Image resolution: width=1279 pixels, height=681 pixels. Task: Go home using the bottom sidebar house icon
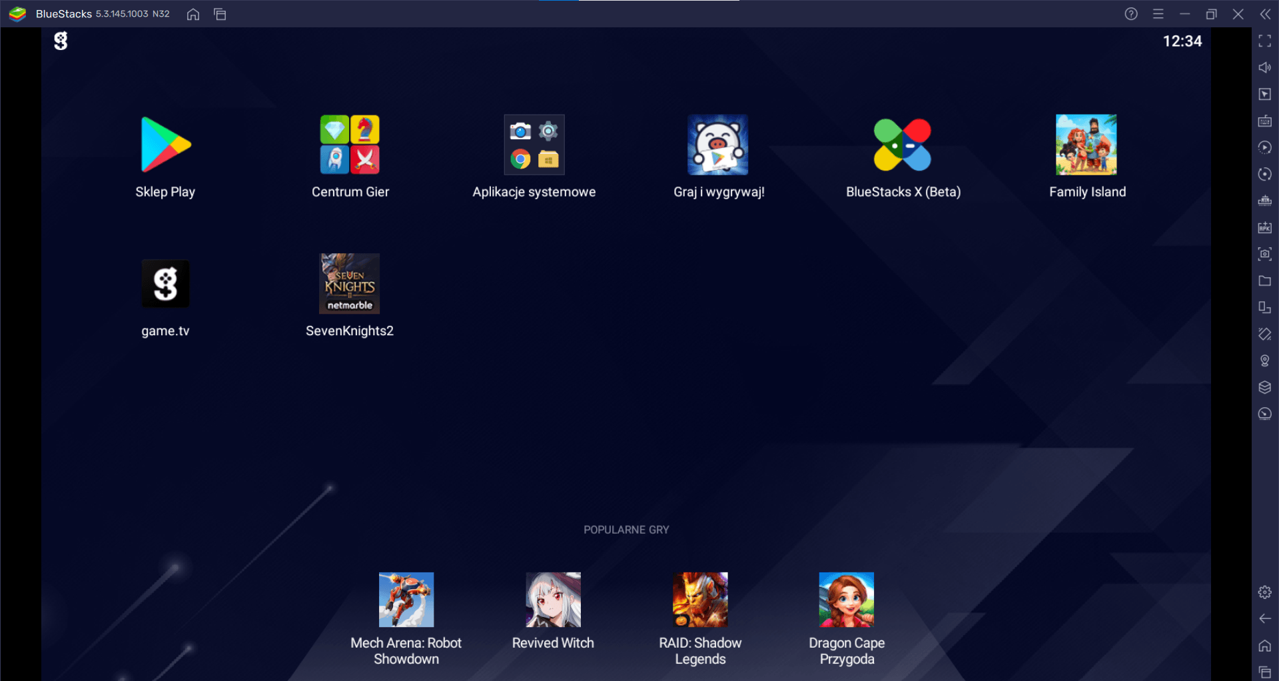point(1265,646)
